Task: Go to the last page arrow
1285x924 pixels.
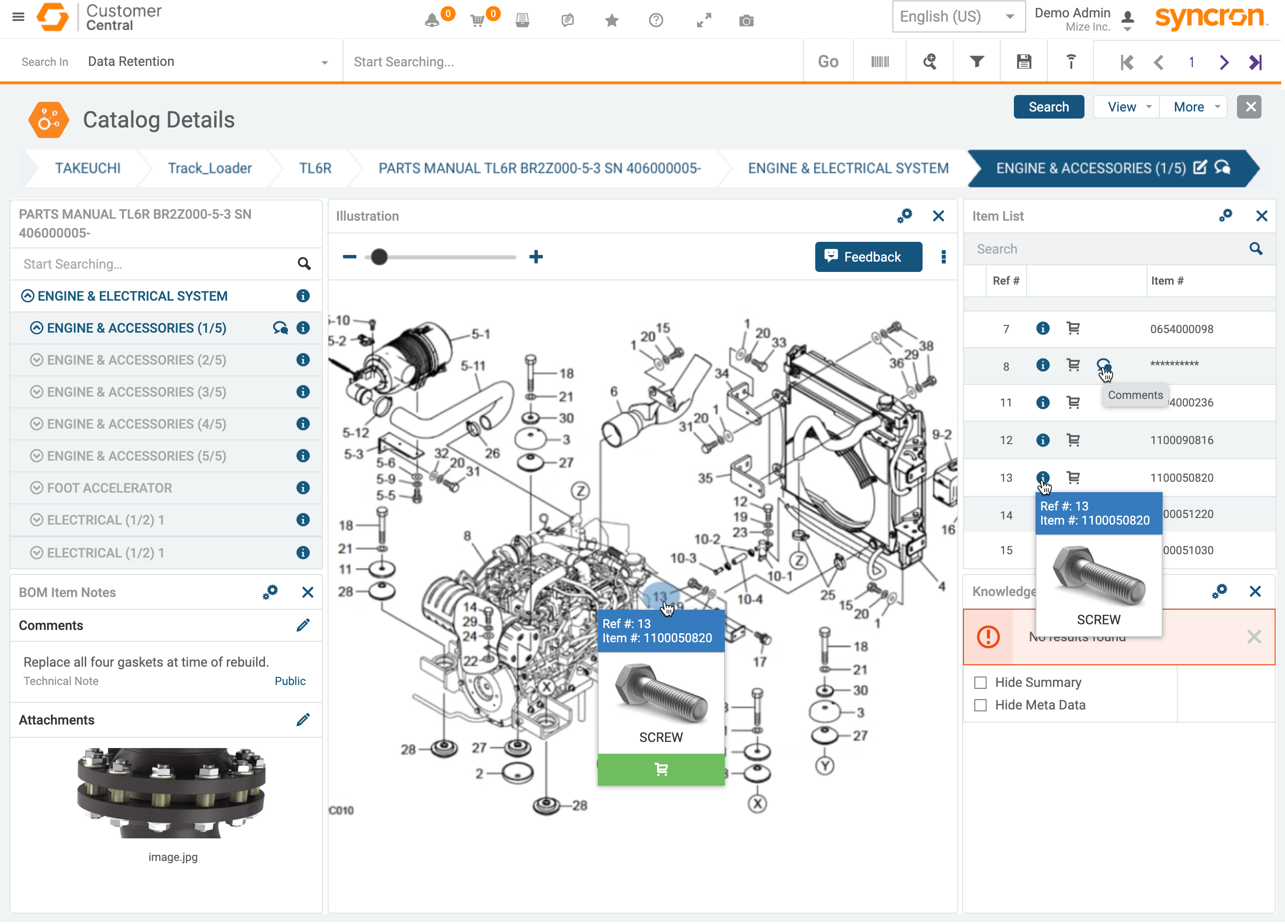Action: pyautogui.click(x=1255, y=62)
